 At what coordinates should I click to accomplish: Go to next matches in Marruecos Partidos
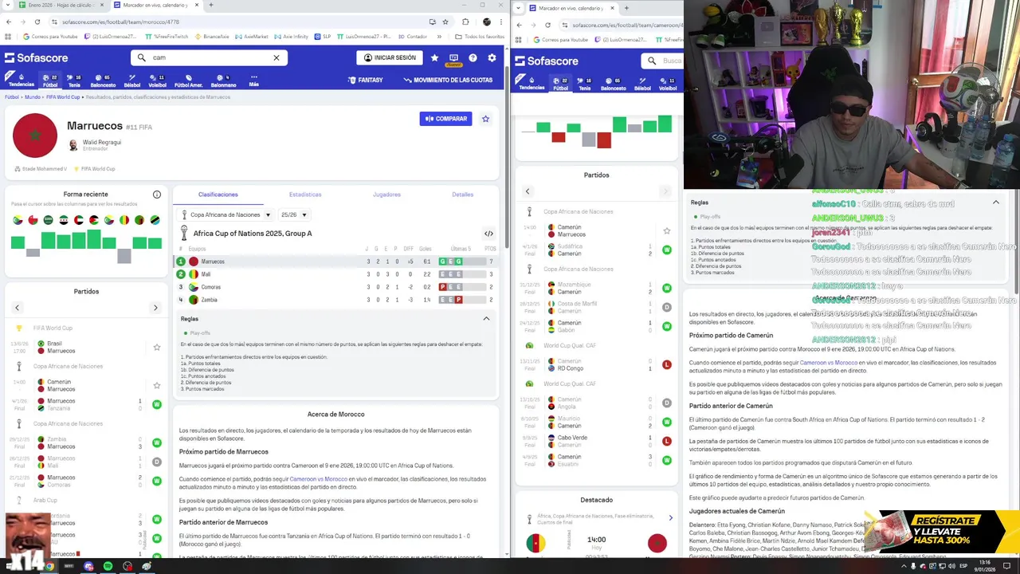pyautogui.click(x=155, y=308)
